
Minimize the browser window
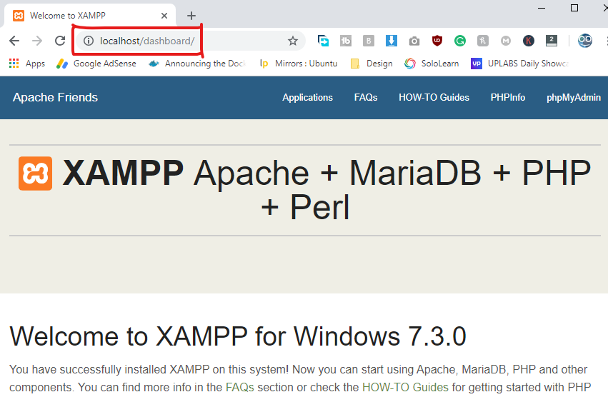click(542, 8)
